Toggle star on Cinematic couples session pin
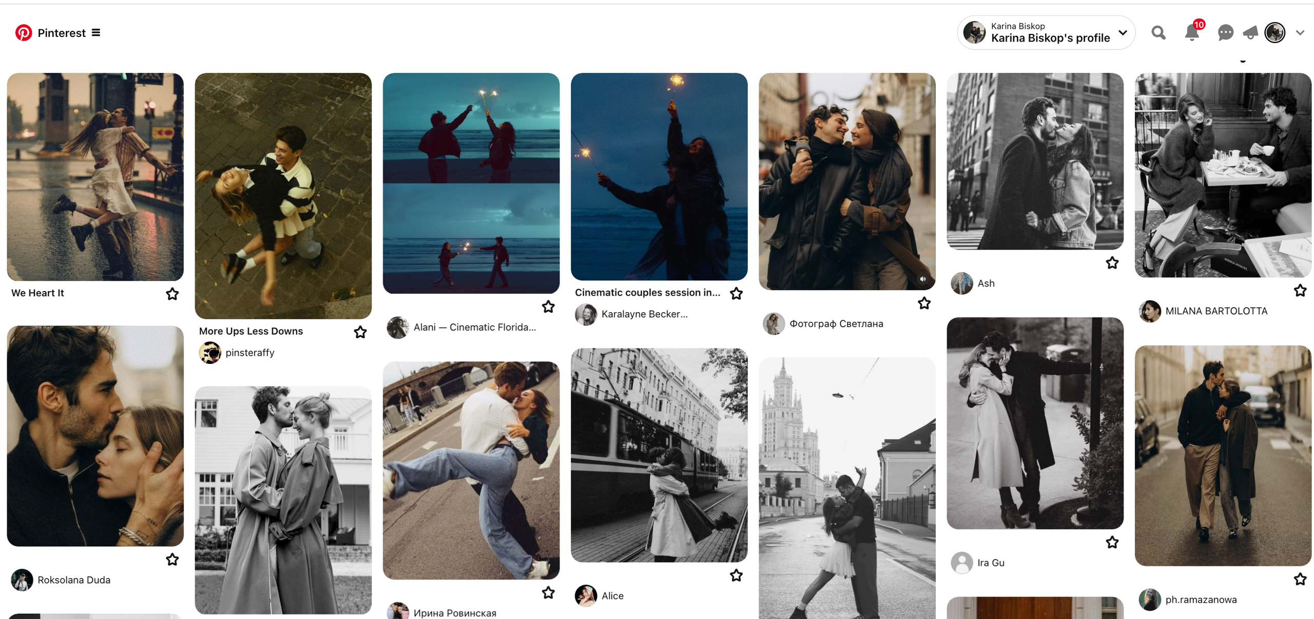Image resolution: width=1314 pixels, height=619 pixels. [736, 293]
